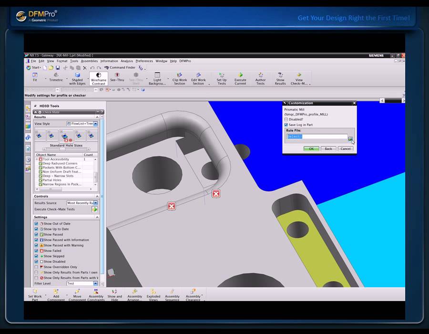429x334 pixels.
Task: Expand the Tool Accessibility tree row
Action: [37, 159]
